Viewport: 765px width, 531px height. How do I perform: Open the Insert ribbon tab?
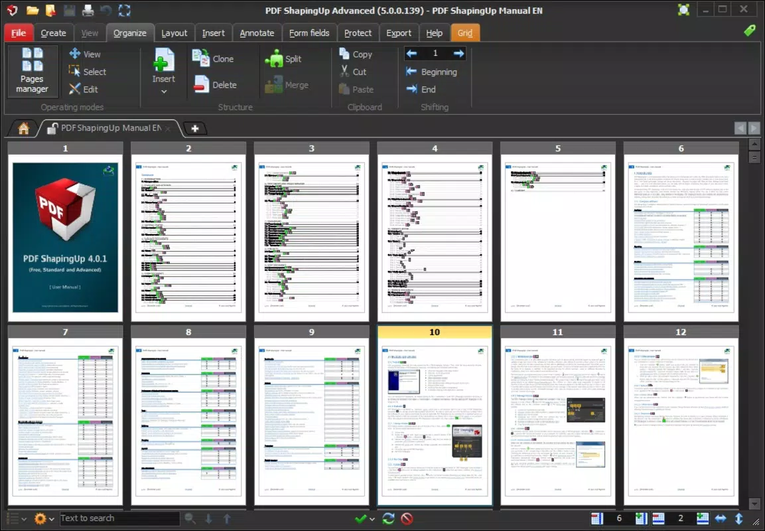[x=213, y=33]
